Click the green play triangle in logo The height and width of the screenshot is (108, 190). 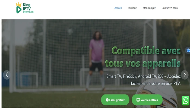tap(19, 10)
